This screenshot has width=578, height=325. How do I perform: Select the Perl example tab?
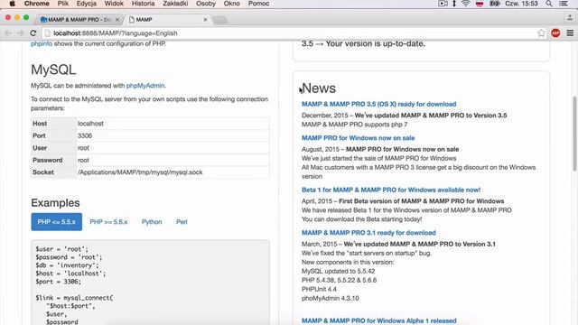182,222
